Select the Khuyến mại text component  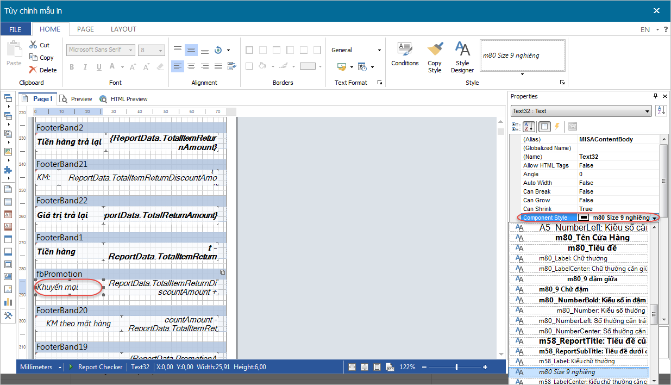coord(69,287)
